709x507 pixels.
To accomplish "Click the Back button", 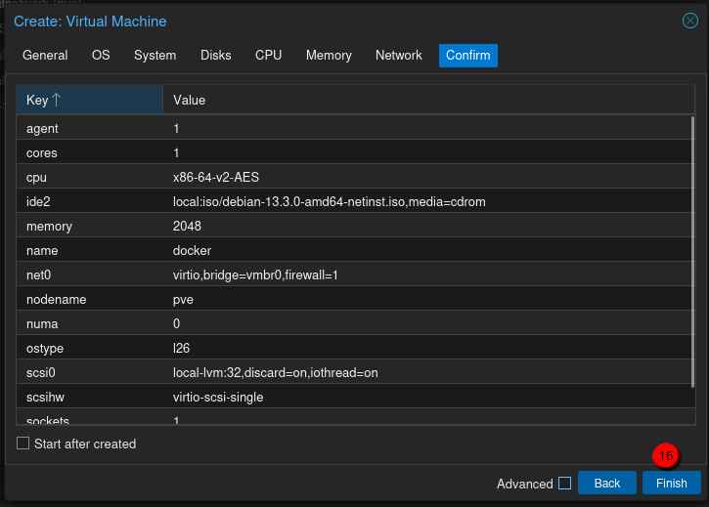I will 606,483.
